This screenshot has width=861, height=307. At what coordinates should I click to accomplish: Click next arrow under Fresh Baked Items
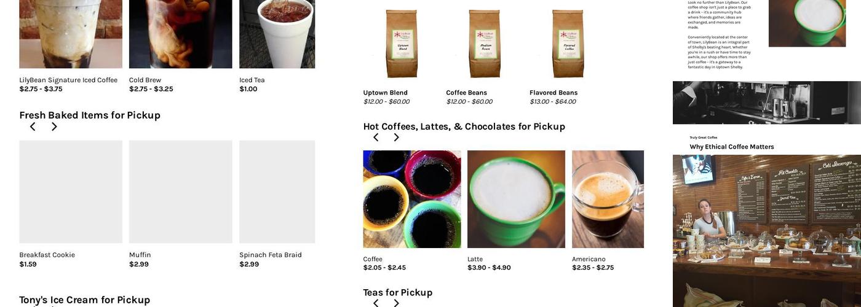click(54, 126)
